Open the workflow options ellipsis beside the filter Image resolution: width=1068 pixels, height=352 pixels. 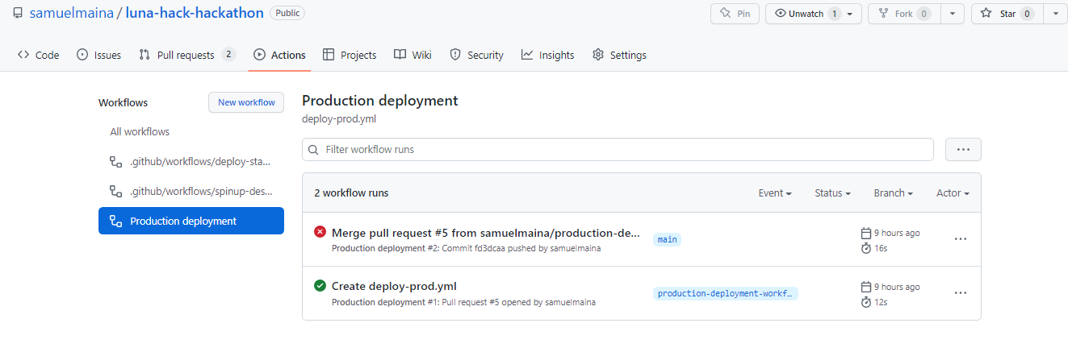click(x=962, y=149)
